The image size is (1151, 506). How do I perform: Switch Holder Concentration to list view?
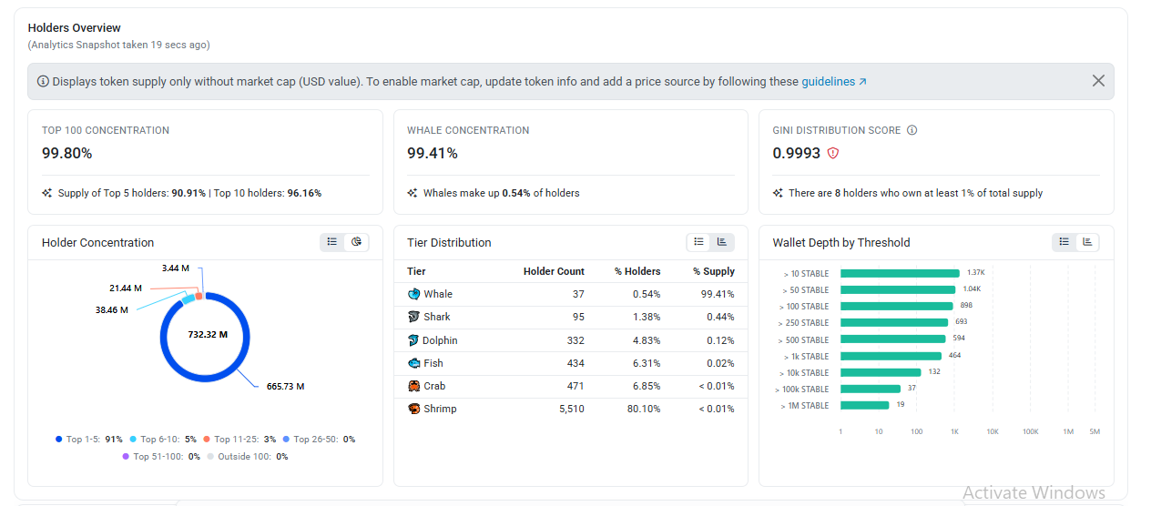coord(332,242)
